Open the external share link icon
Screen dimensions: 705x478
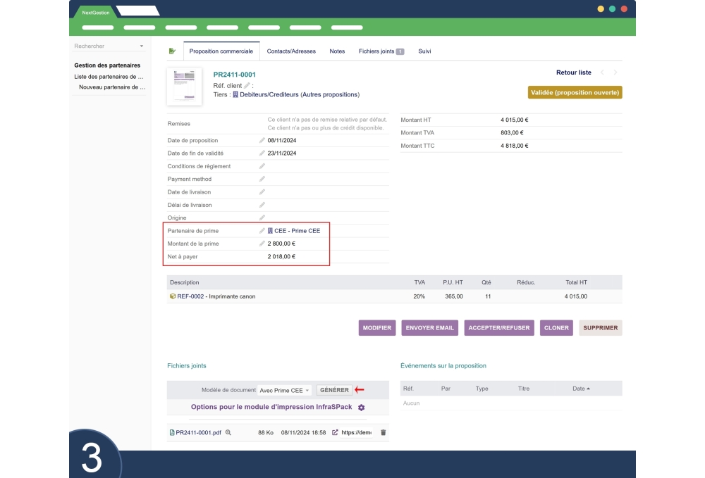335,432
